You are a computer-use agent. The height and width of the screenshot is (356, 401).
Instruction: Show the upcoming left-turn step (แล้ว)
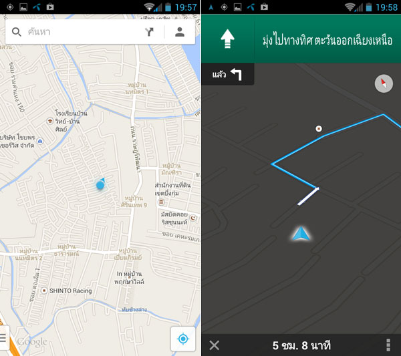228,74
